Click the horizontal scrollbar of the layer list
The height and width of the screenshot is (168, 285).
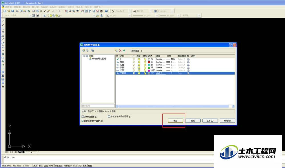click(175, 106)
